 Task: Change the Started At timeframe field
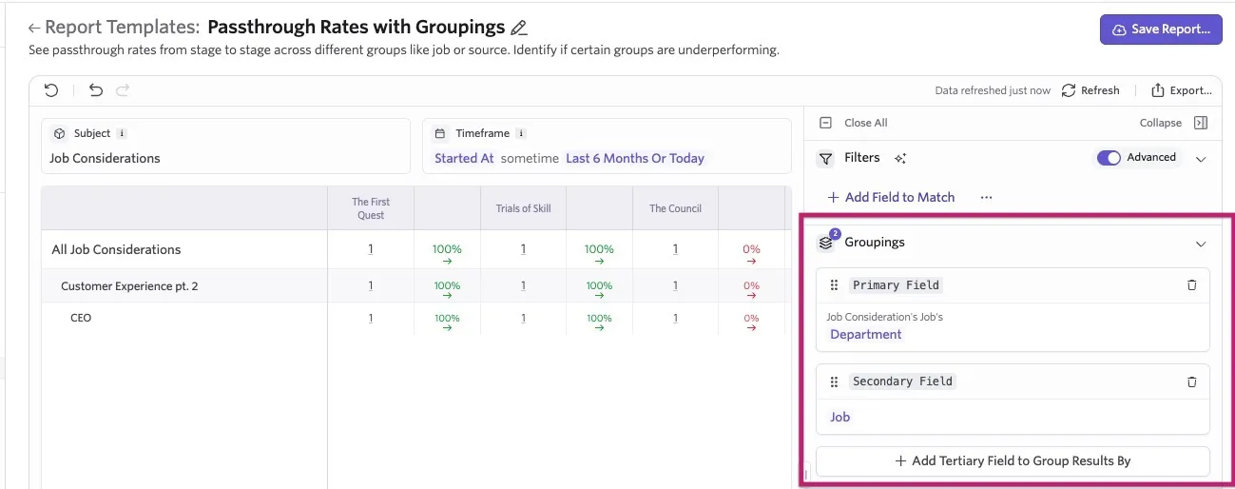point(464,158)
